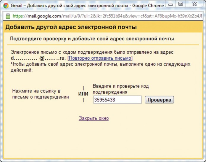
Task: Click the "ИЛИ" separator label
Action: click(x=83, y=94)
